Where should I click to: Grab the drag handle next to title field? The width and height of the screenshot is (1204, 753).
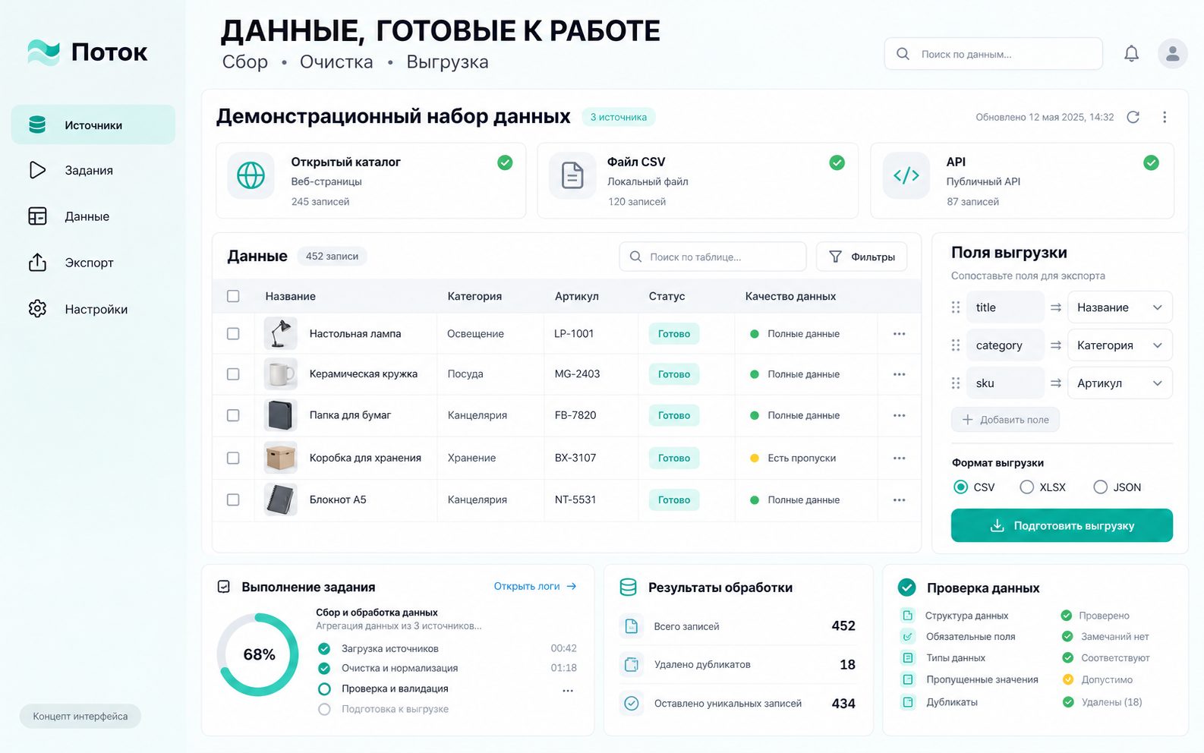[x=956, y=307]
